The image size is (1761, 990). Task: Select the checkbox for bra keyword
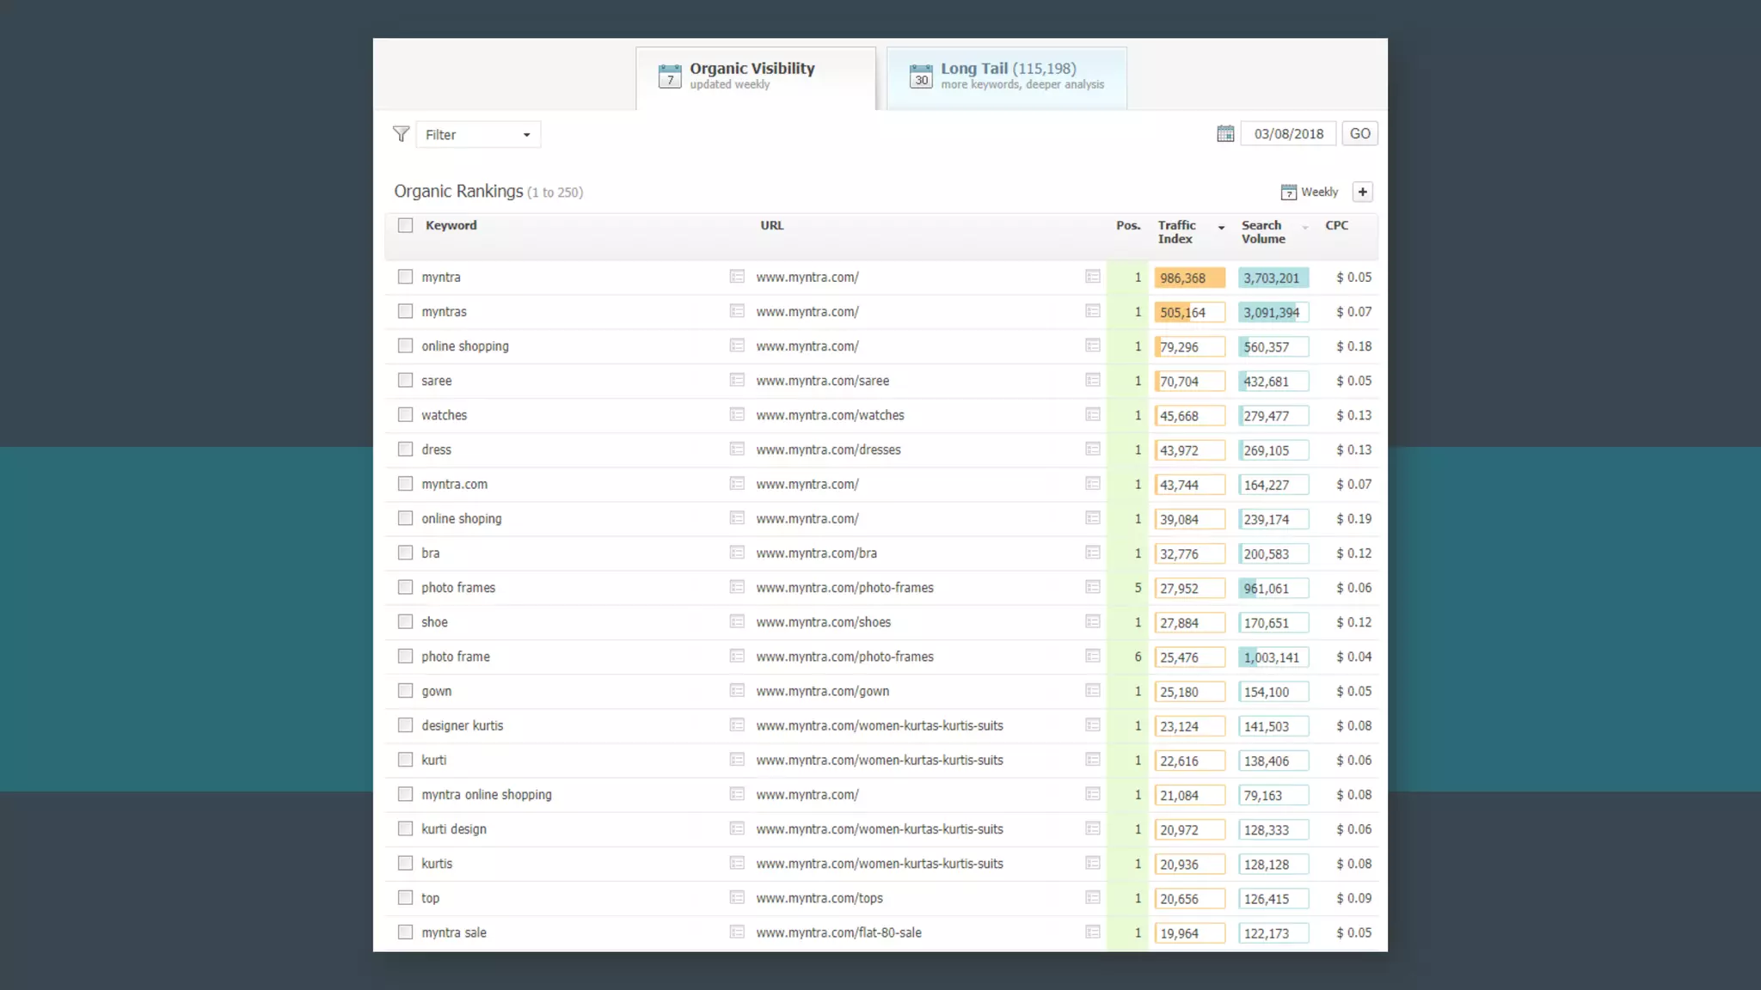tap(406, 553)
